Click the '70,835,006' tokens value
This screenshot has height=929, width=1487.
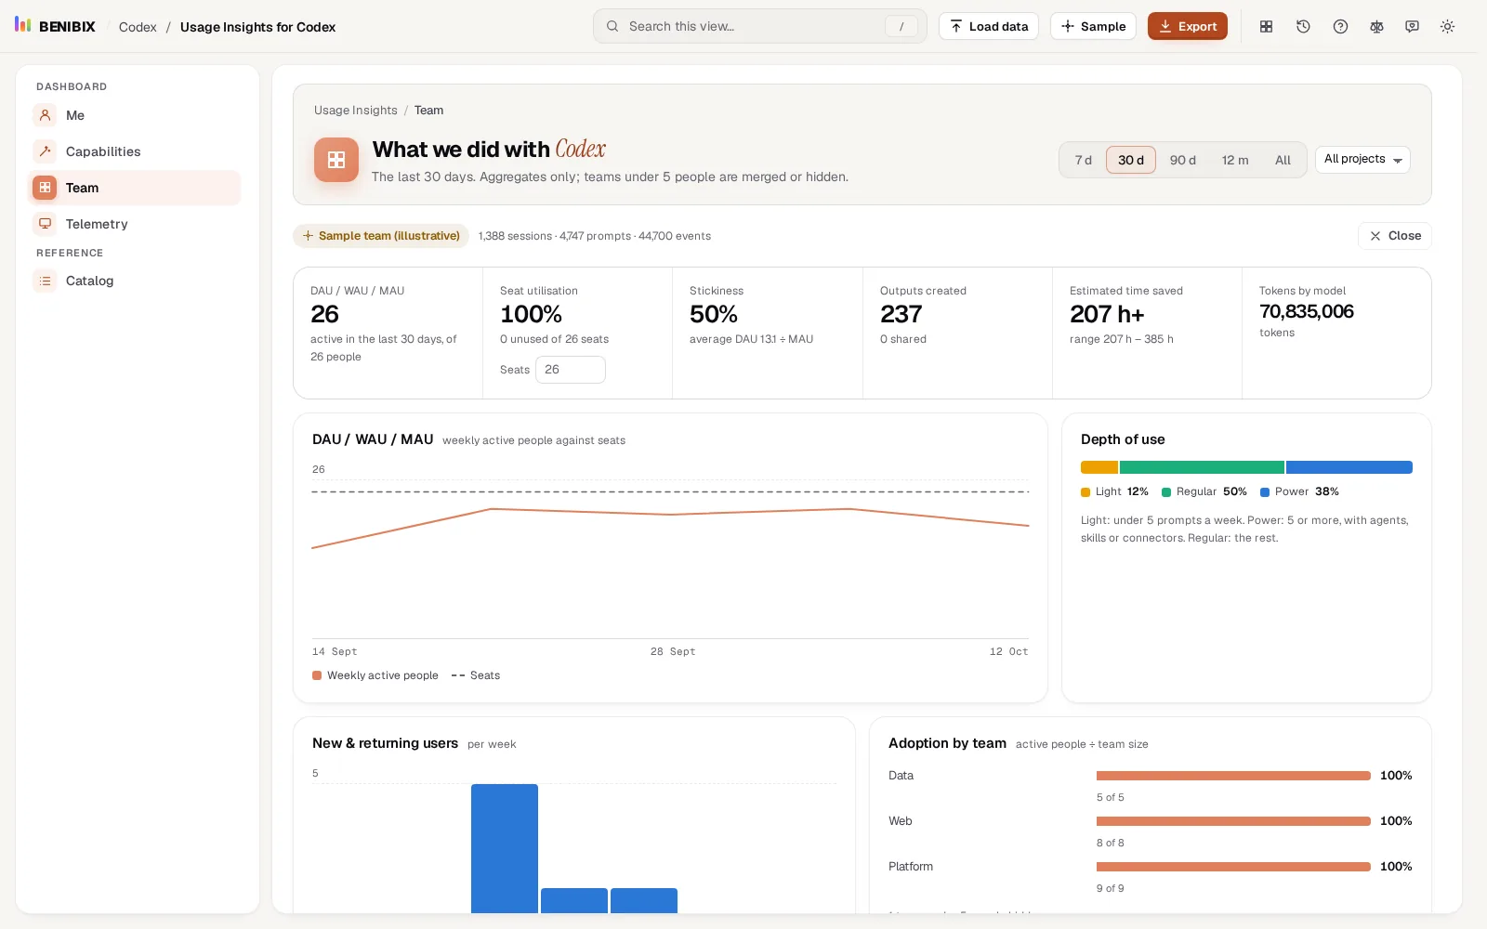coord(1307,312)
